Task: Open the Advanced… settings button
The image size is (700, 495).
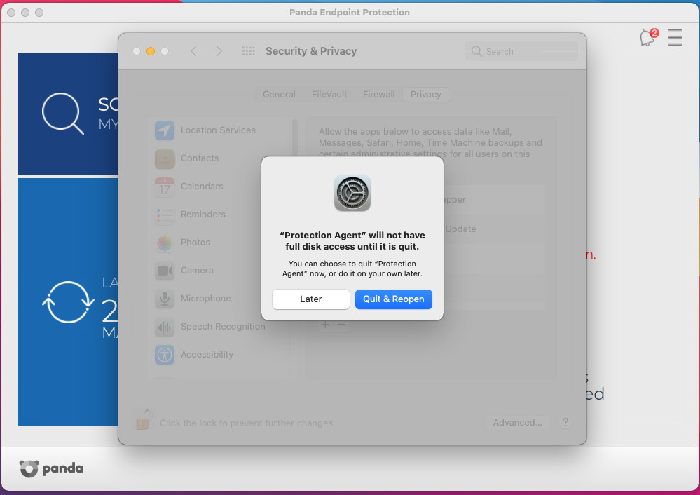Action: click(x=517, y=423)
